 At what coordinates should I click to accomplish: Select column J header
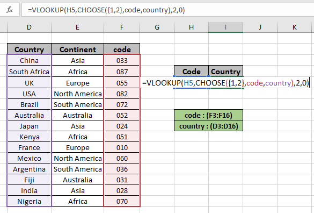point(260,27)
